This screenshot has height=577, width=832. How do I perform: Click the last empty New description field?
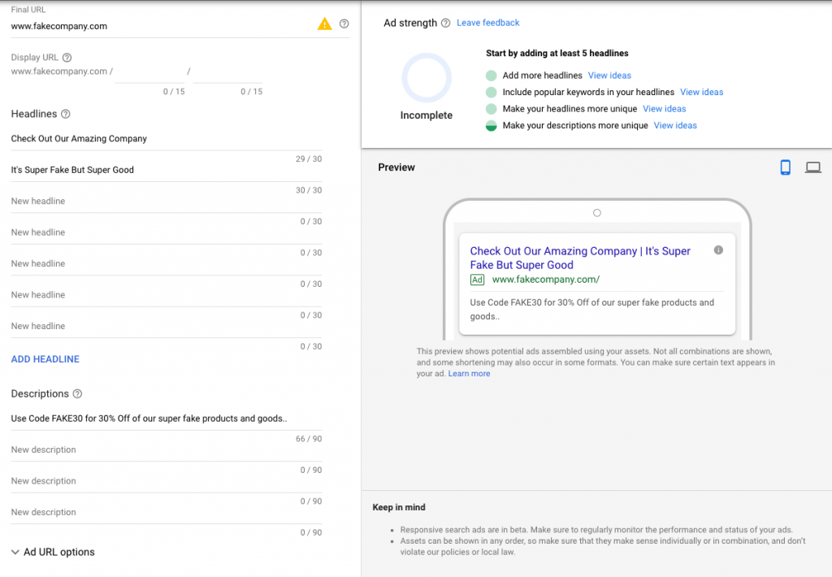166,513
